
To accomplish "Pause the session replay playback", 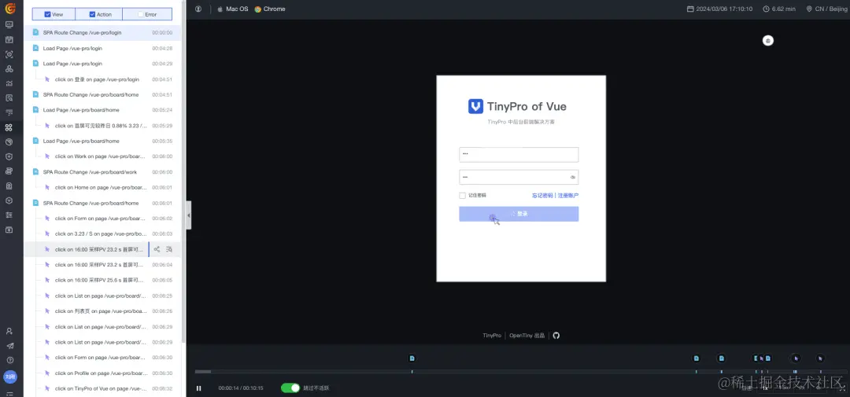I will point(198,388).
